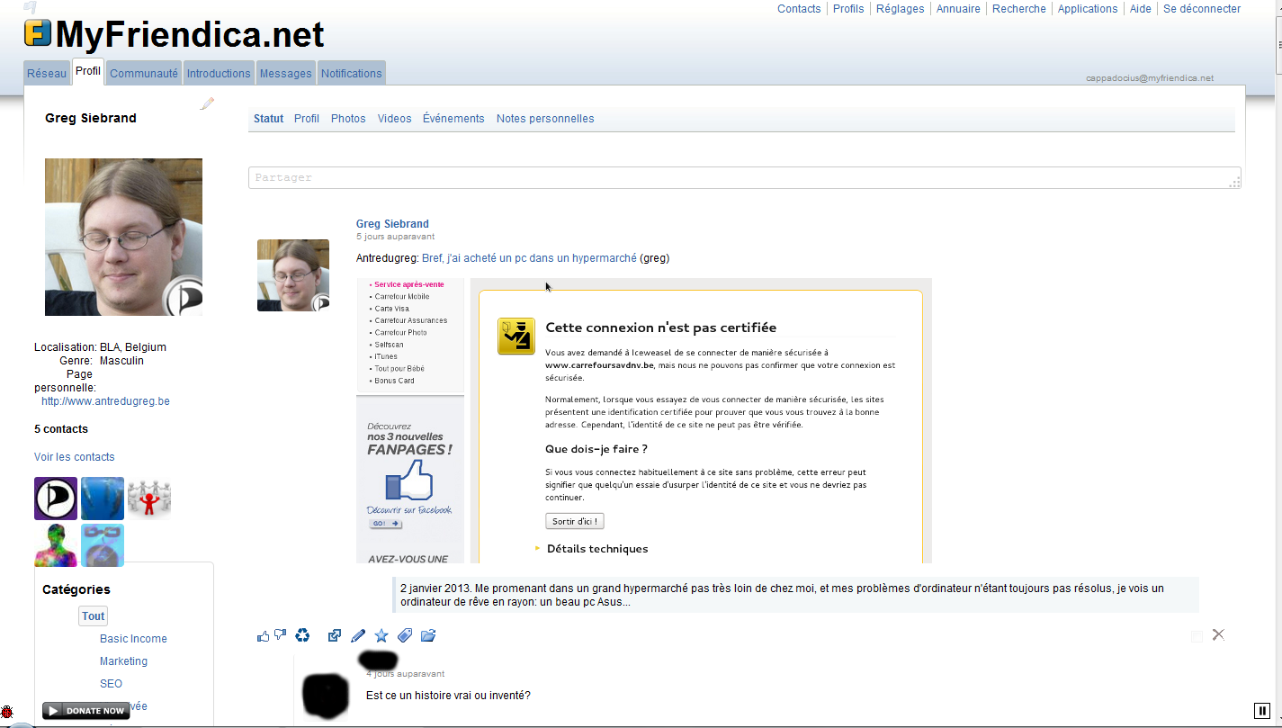This screenshot has width=1282, height=728.
Task: Open the Videos sub-tab
Action: (x=394, y=119)
